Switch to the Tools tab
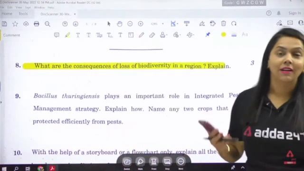Image resolution: width=304 pixels, height=171 pixels. pos(23,14)
